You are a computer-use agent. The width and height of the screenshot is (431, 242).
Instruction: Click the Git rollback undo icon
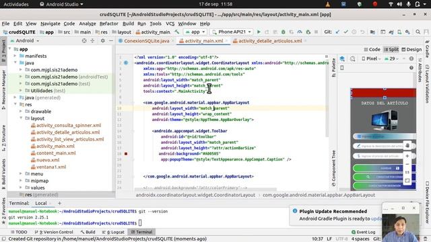pyautogui.click(x=362, y=32)
